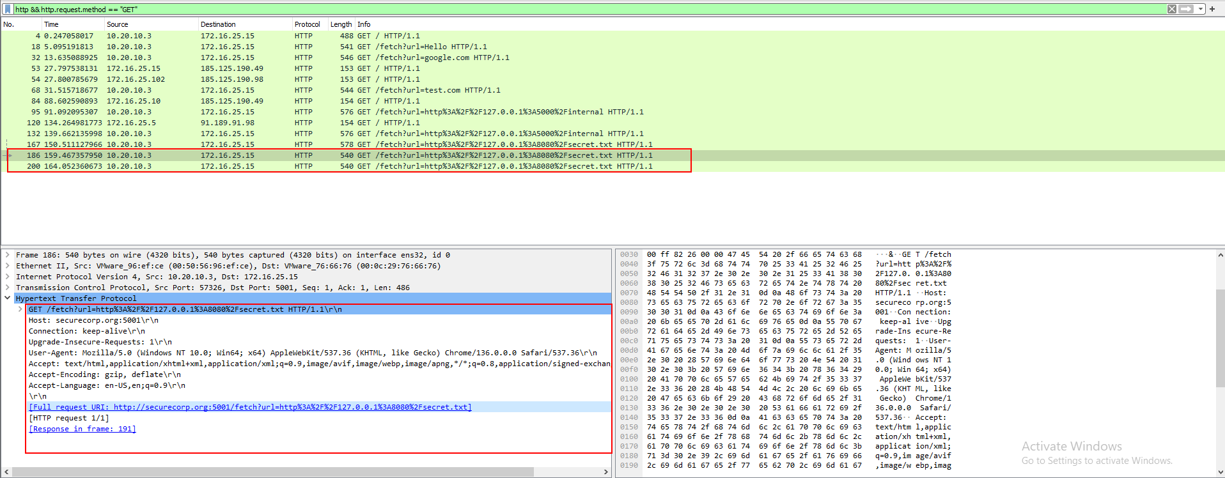The image size is (1225, 478).
Task: Click inside the display filter text field
Action: (575, 9)
